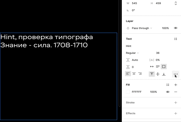Toggle layer visibility eye in Layer section
The height and width of the screenshot is (122, 181).
(176, 28)
